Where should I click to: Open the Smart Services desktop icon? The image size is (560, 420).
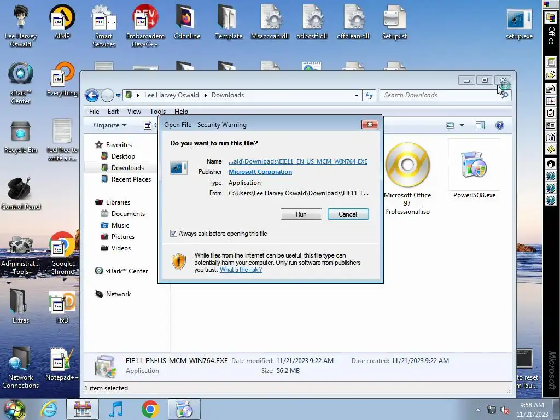[x=103, y=26]
